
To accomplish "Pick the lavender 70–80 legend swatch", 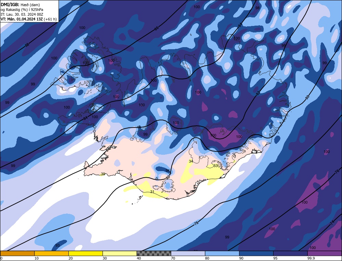I will click(188, 253).
